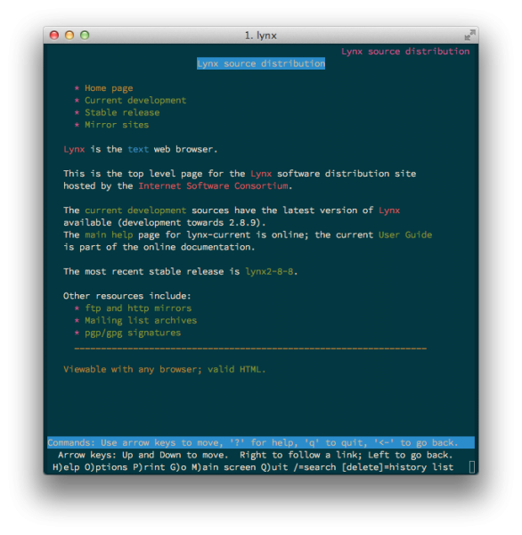Click the terminal cursor block at bottom right
This screenshot has width=522, height=535.
(x=472, y=467)
